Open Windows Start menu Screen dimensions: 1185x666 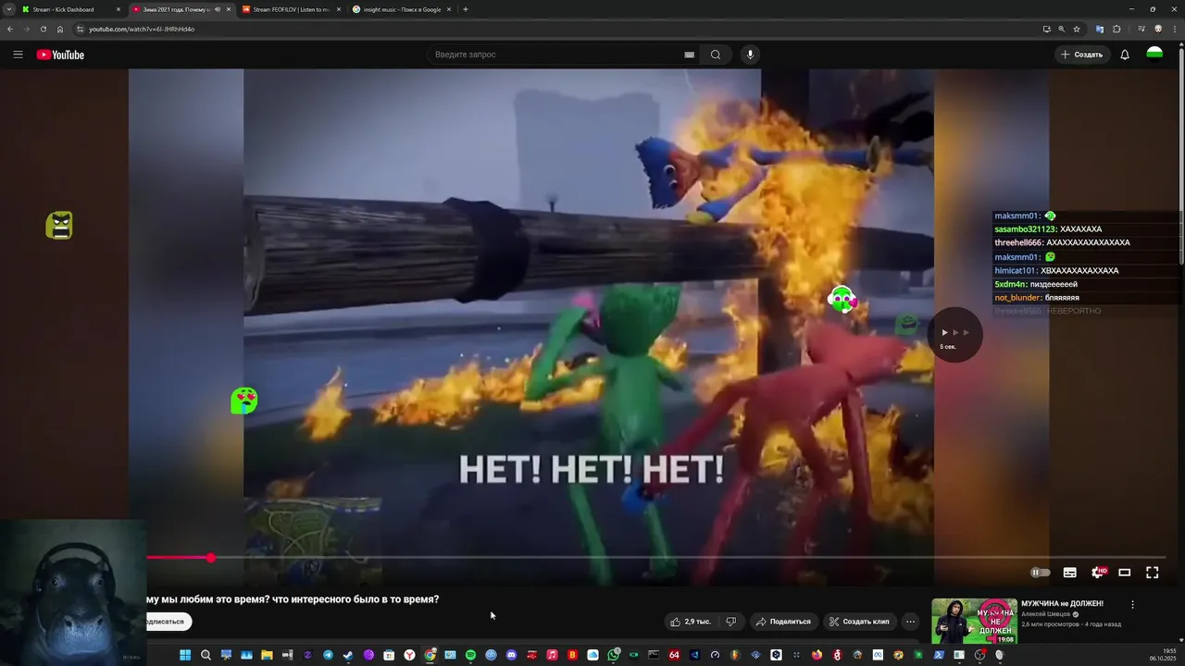coord(185,655)
